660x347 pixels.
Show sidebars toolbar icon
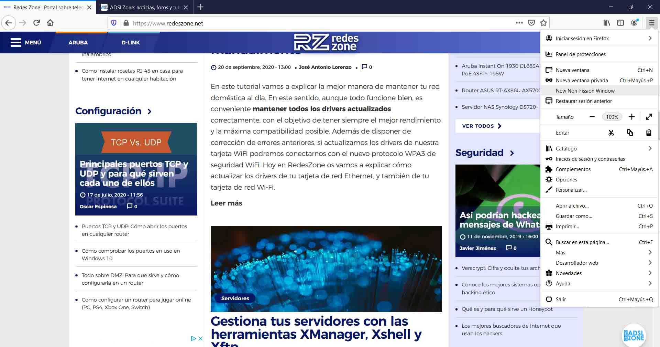click(620, 23)
